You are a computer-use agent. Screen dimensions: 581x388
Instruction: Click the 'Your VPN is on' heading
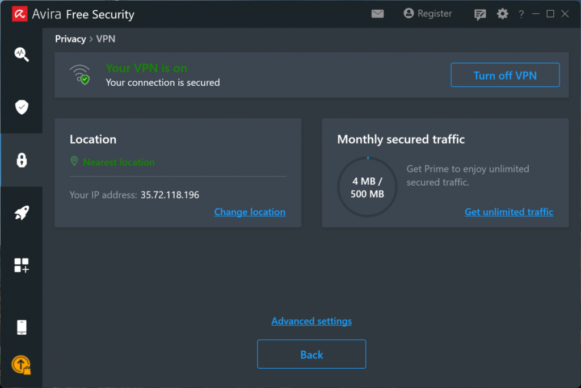[146, 68]
